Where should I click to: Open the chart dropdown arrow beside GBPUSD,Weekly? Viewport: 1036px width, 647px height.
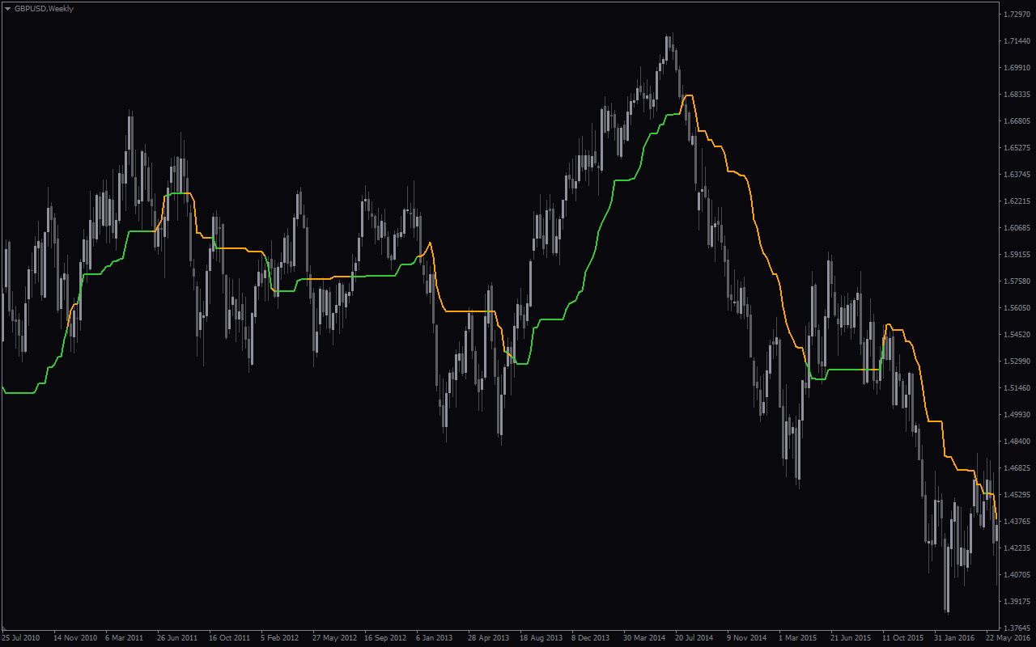(7, 9)
